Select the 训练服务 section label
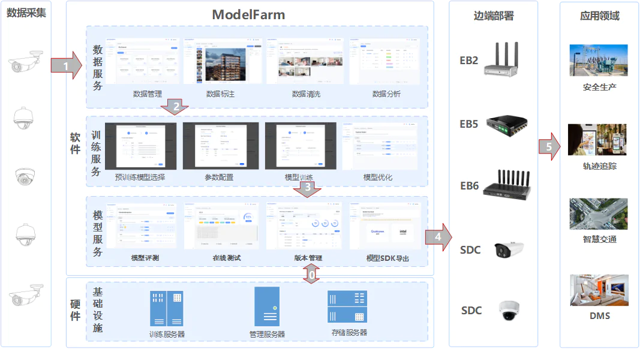This screenshot has width=640, height=349. coord(96,153)
